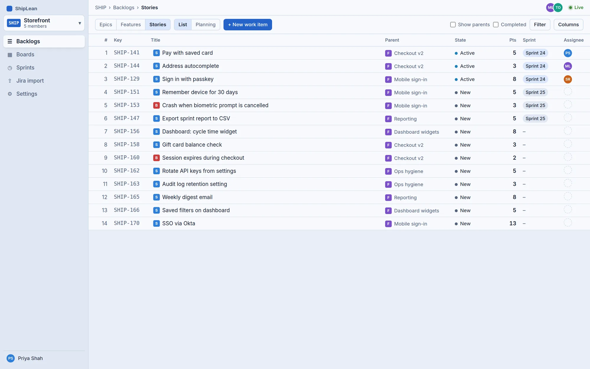Open Backlogs in the sidebar
Viewport: 590px width, 369px height.
44,41
